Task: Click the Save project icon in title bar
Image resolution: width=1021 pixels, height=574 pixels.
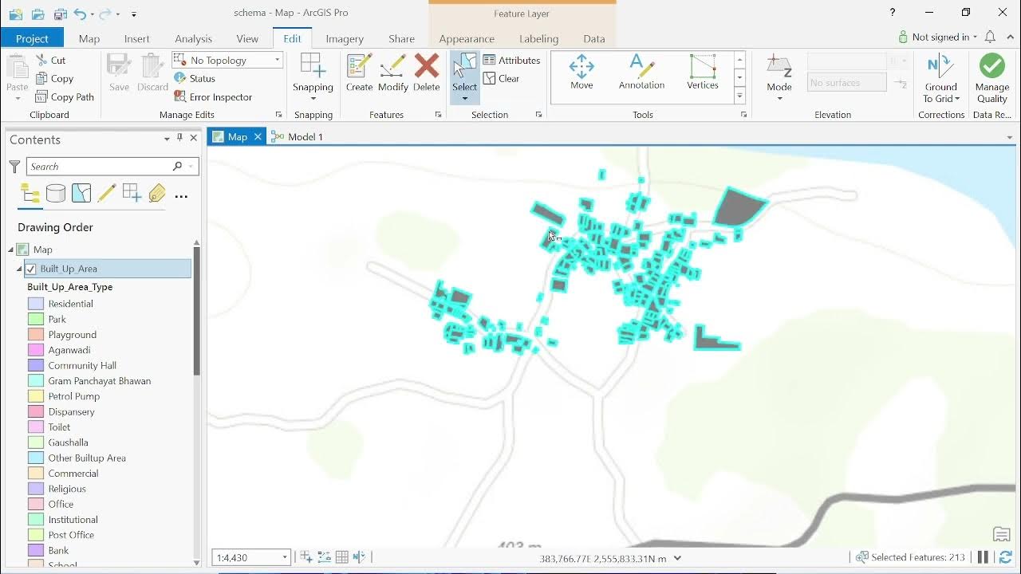Action: click(x=61, y=14)
